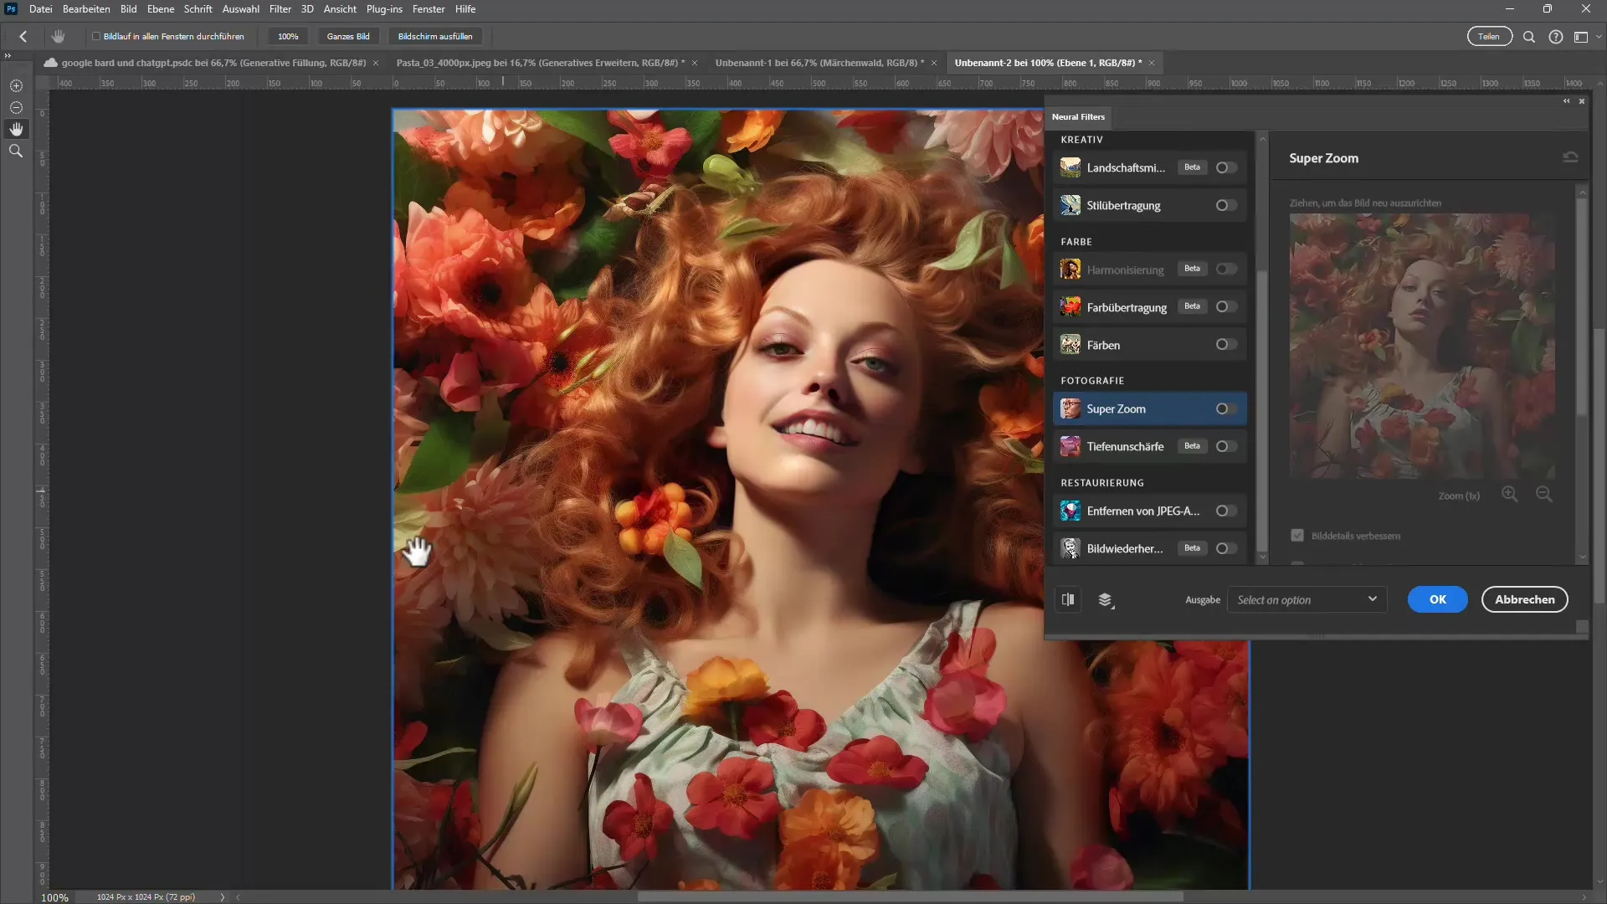
Task: Click the Teilen share button
Action: click(x=1489, y=37)
